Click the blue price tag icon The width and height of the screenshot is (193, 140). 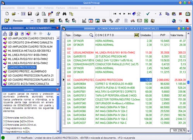[x=134, y=14]
